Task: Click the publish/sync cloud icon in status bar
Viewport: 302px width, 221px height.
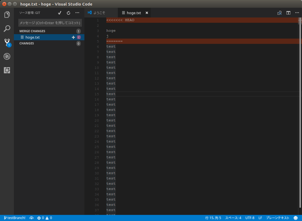Action: pos(31,218)
